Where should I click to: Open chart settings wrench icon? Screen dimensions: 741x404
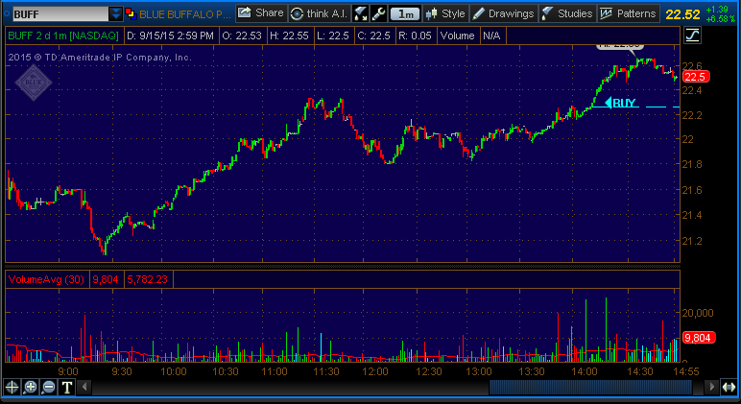[x=378, y=13]
